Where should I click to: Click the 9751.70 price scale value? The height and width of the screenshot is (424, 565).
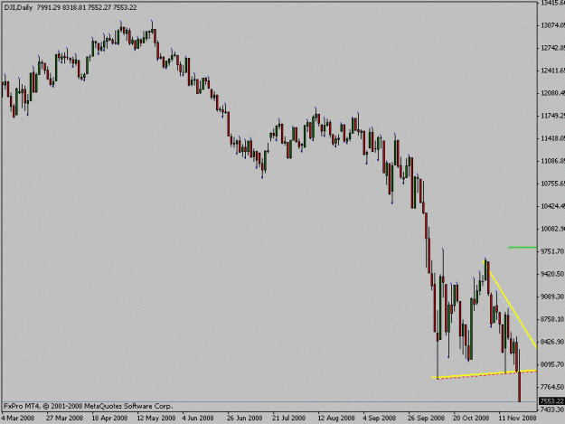point(552,251)
